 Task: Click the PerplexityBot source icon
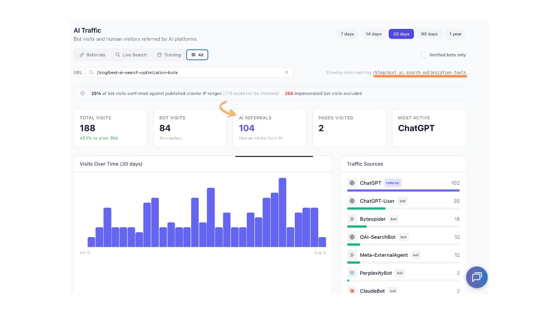[352, 273]
